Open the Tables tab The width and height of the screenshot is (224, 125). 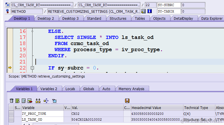click(x=140, y=19)
